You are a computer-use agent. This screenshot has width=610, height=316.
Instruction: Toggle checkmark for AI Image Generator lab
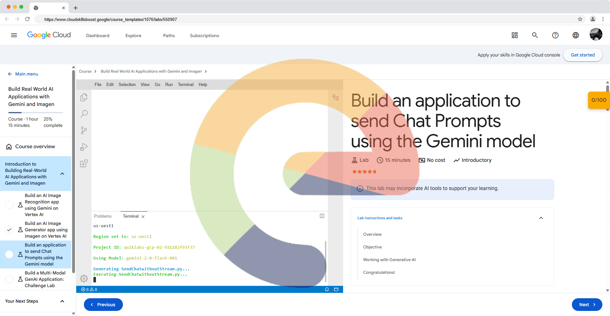pyautogui.click(x=10, y=230)
